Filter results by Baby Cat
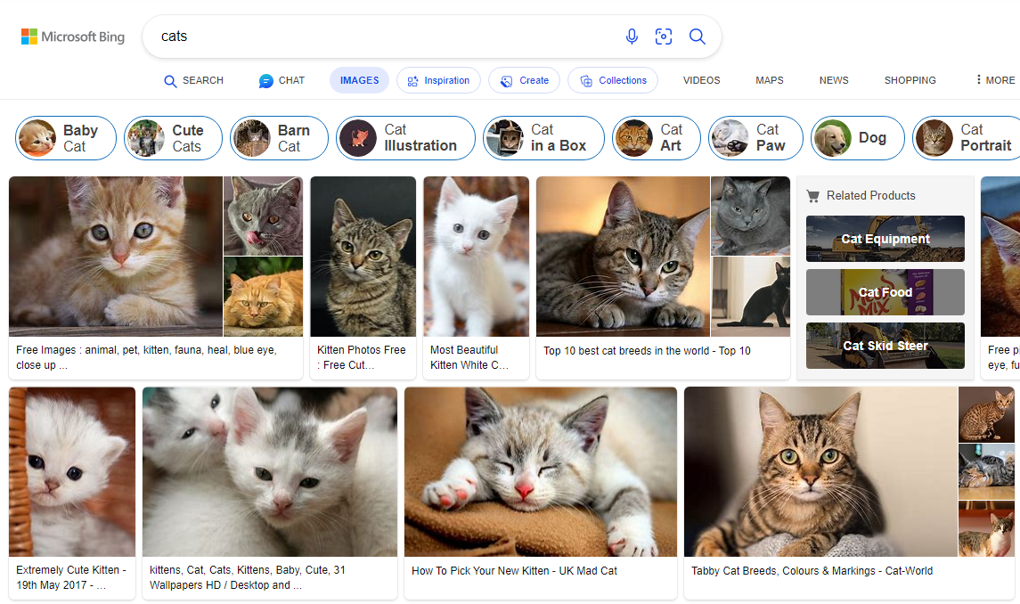 coord(65,137)
